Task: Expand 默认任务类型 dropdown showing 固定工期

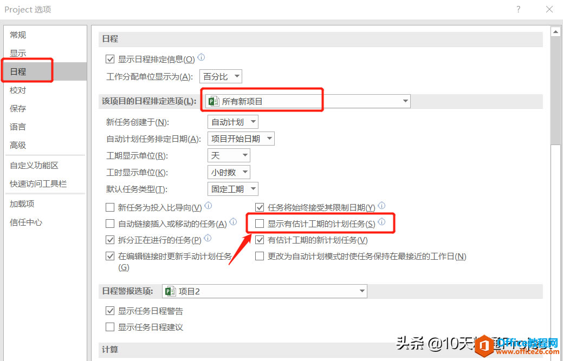Action: pyautogui.click(x=232, y=189)
